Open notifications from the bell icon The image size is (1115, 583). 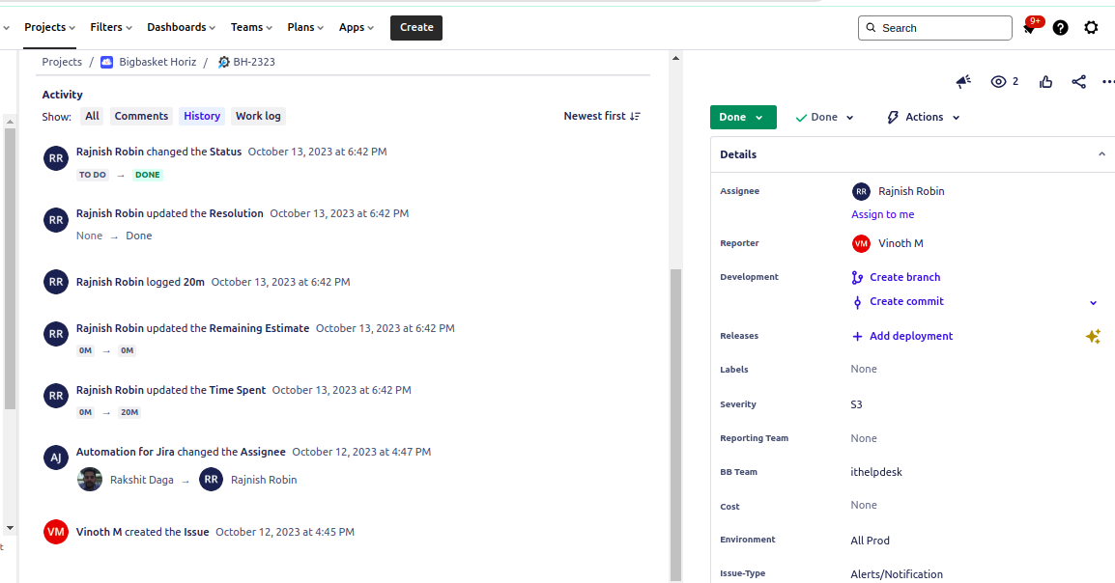[1027, 27]
